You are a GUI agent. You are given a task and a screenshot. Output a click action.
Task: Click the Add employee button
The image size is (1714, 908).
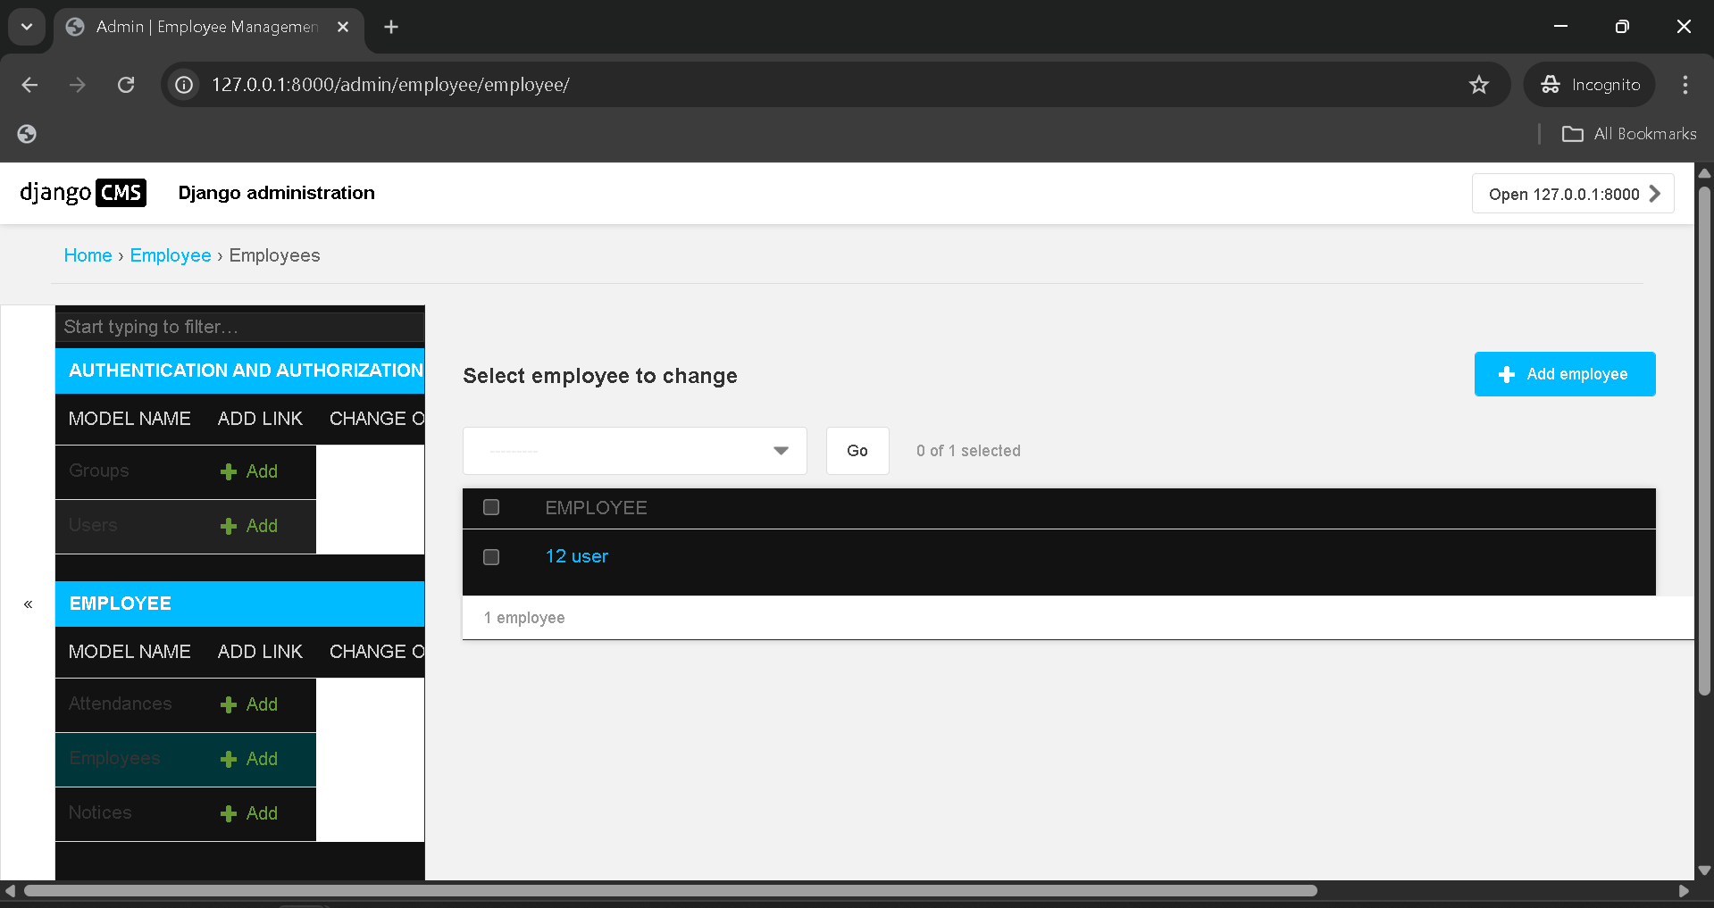[1564, 374]
